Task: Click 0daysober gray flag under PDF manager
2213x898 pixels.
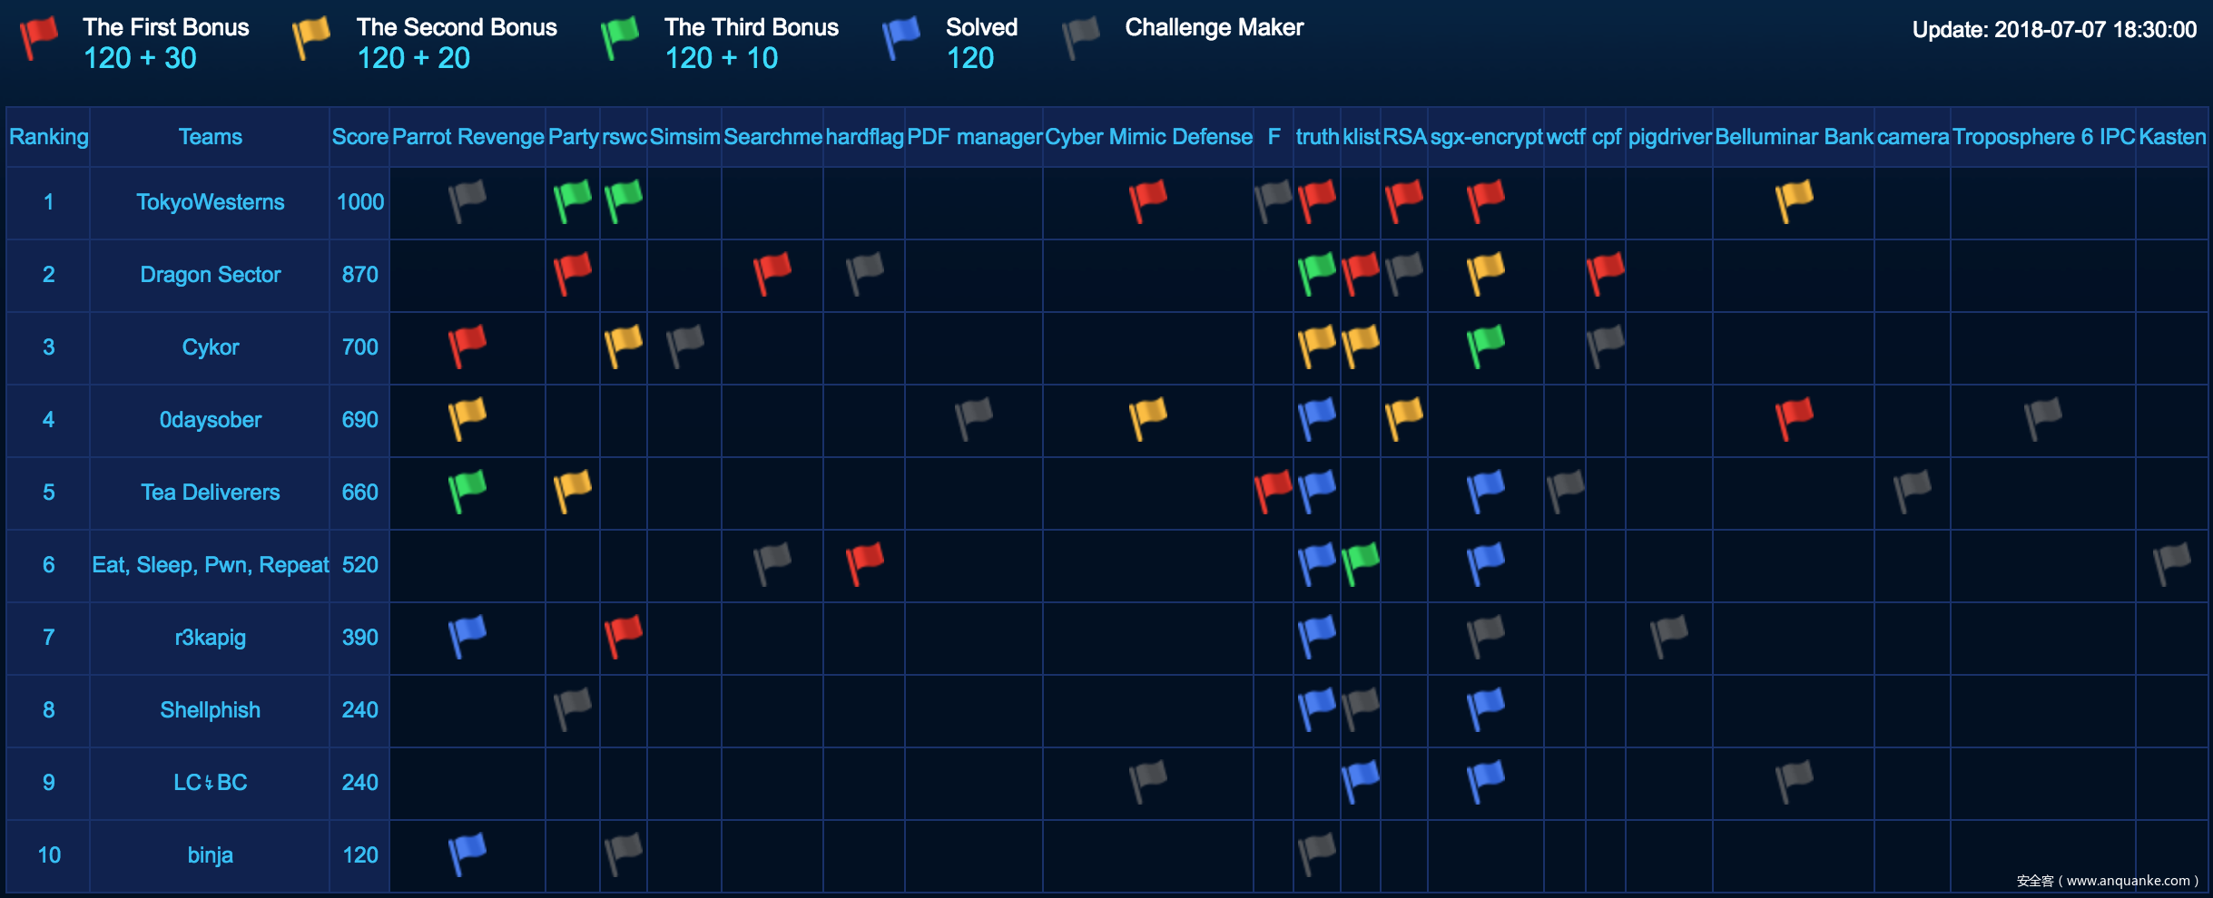Action: pyautogui.click(x=974, y=419)
